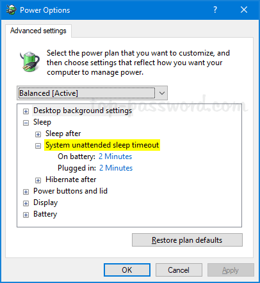This screenshot has width=260, height=283.
Task: Expand the Display settings node
Action: pyautogui.click(x=26, y=203)
